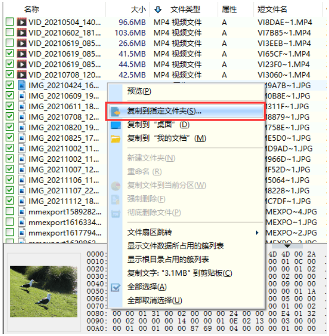Click the copy-to-folder icon in context menu
Image resolution: width=329 pixels, height=336 pixels.
tap(116, 111)
